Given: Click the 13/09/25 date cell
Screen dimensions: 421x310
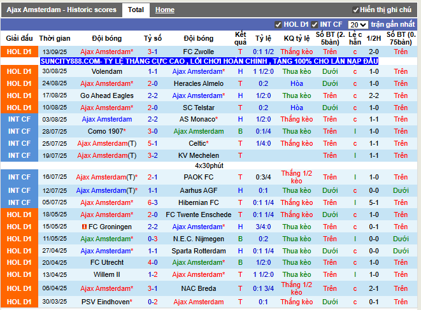Looking at the screenshot, I should click(55, 52).
